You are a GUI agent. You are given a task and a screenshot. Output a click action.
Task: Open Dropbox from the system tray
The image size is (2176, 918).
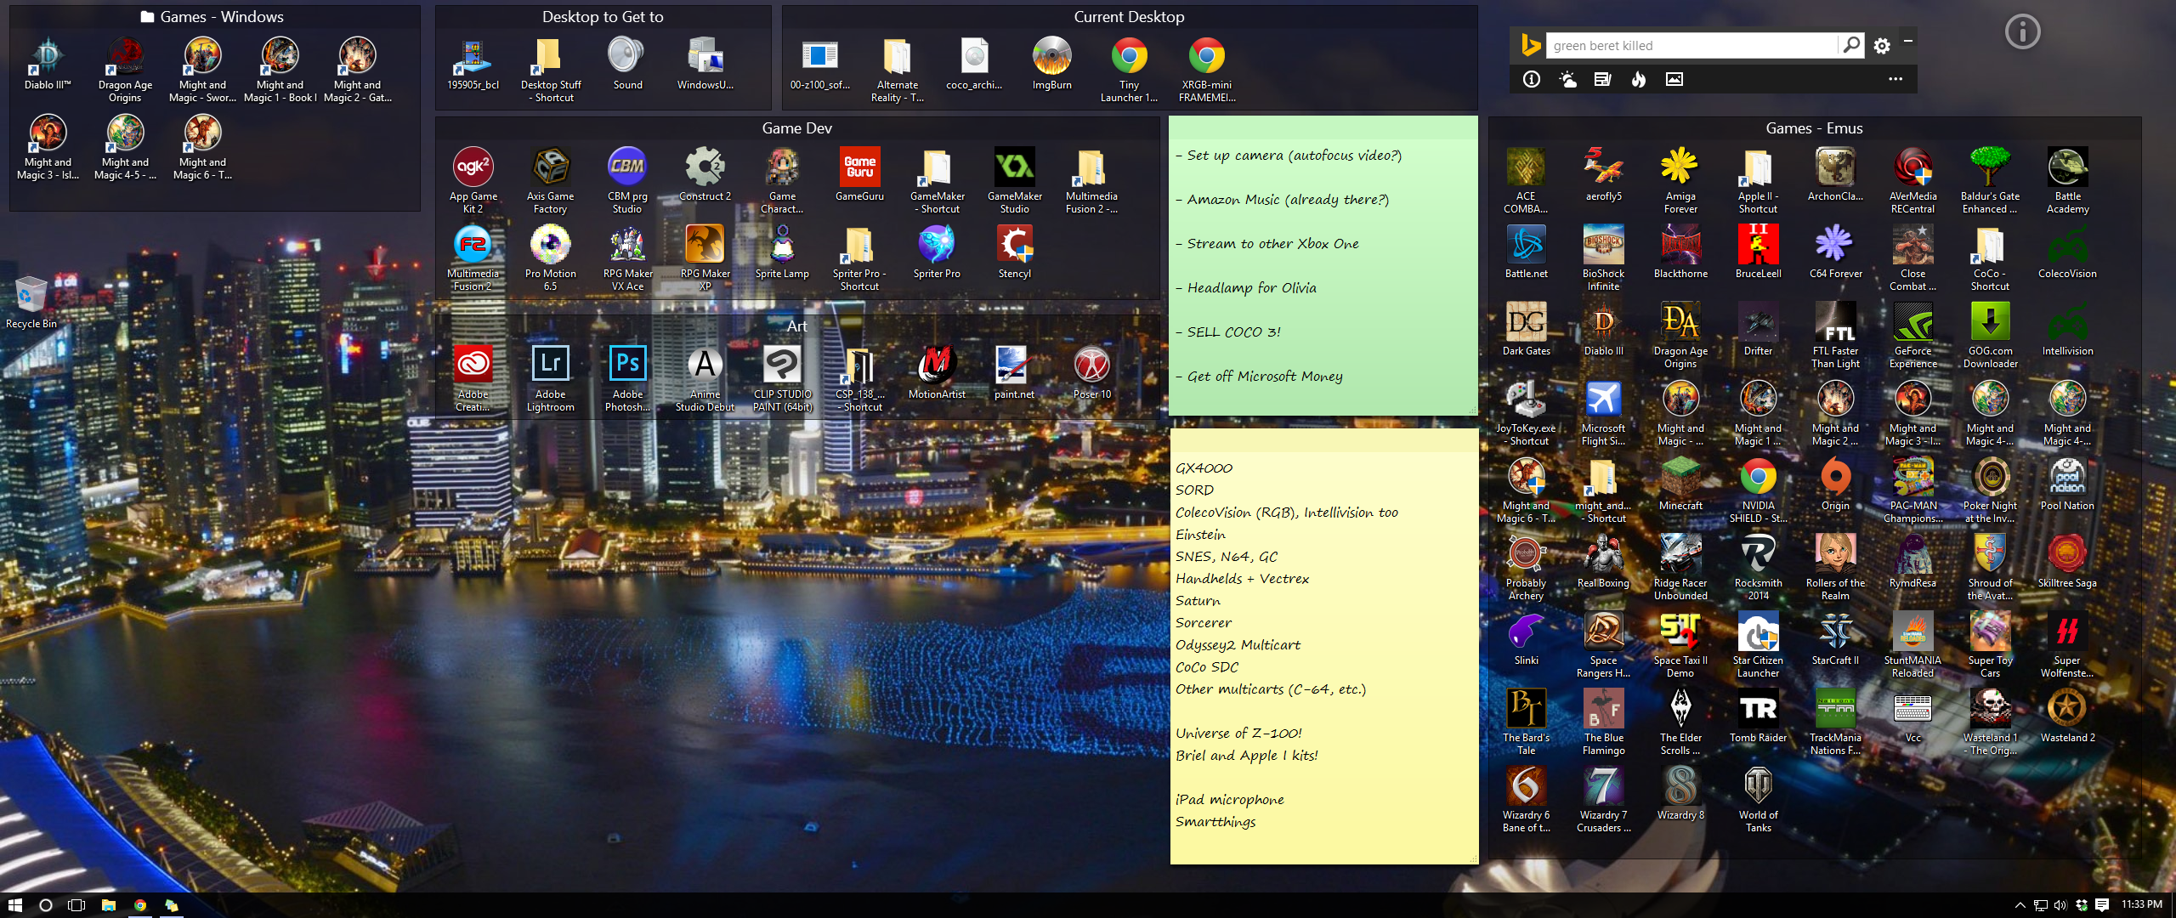point(2082,905)
